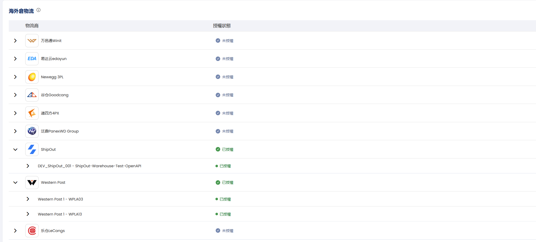
Task: Click the info icon beside 海外倉物流 title
Action: click(39, 10)
